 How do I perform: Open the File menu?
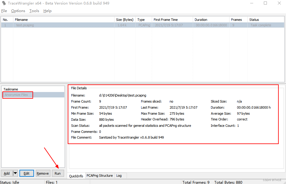4,11
